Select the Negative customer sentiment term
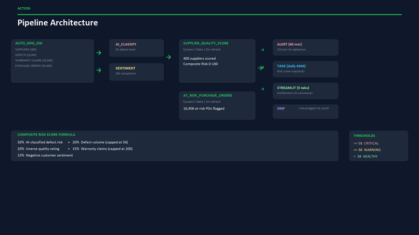Image resolution: width=419 pixels, height=235 pixels. [49, 155]
